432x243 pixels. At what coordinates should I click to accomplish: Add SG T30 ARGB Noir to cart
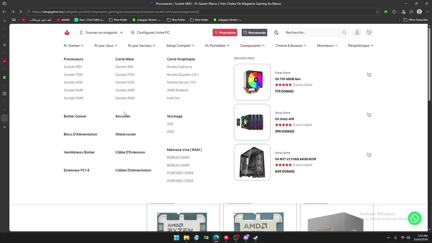pos(369,75)
